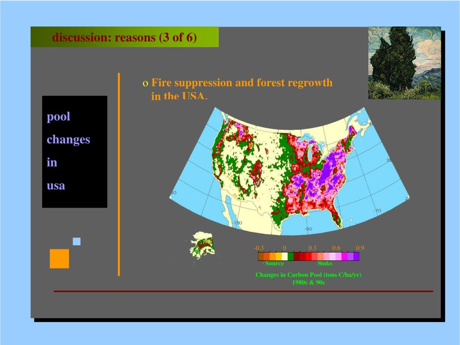Screen dimensions: 460x345
Task: Click the Alaska inset map
Action: pyautogui.click(x=202, y=245)
